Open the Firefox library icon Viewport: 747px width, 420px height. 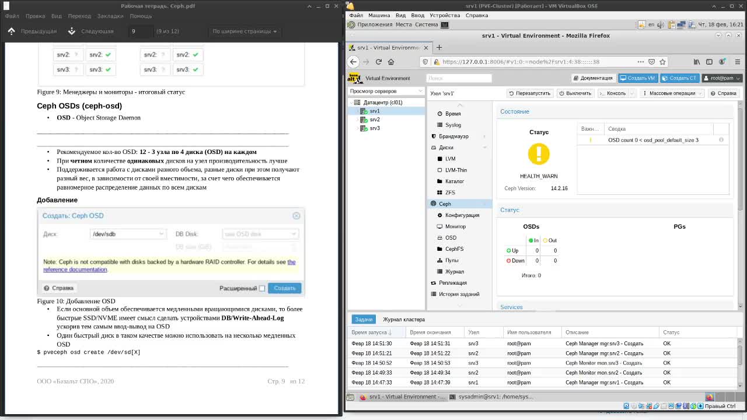point(697,62)
